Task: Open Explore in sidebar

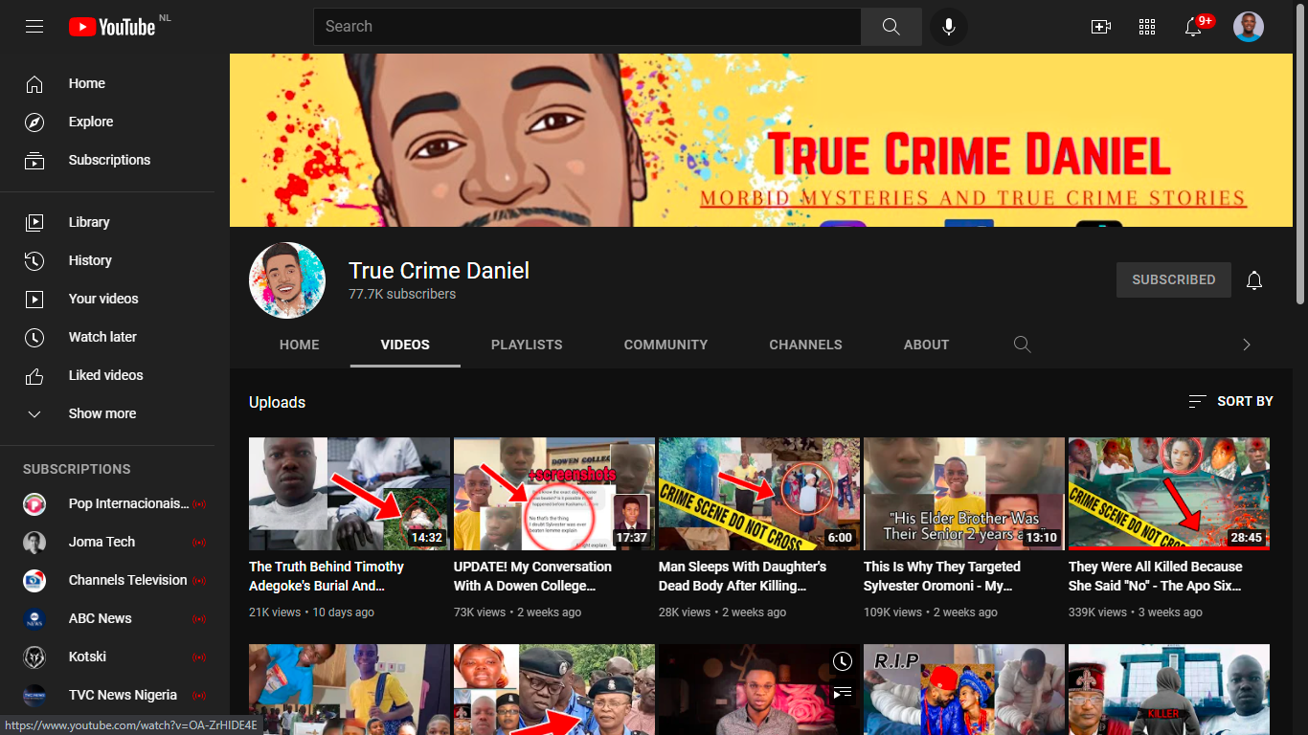Action: [107, 122]
